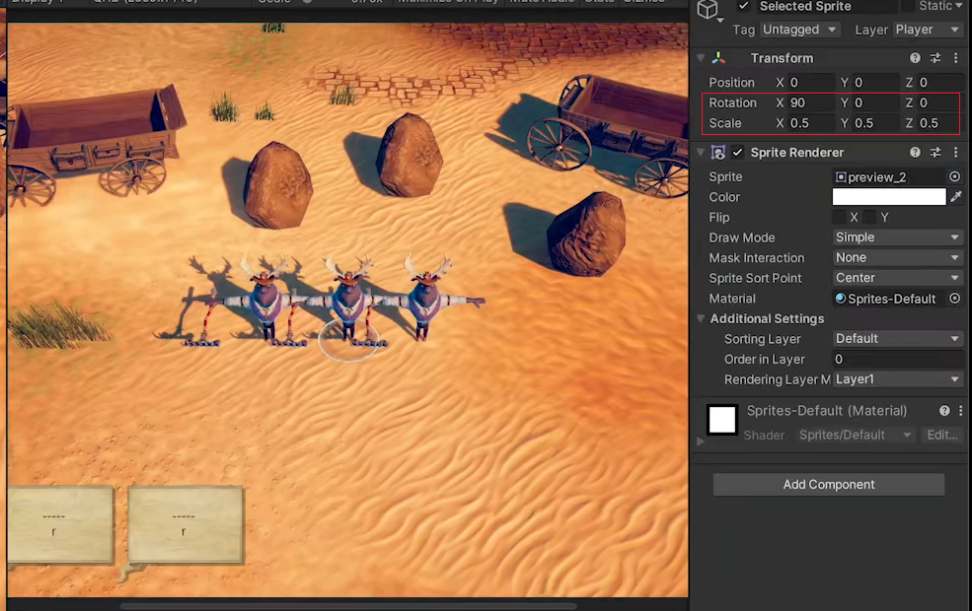Viewport: 972px width, 611px height.
Task: Open the Tag dropdown showing Untagged
Action: coord(799,30)
